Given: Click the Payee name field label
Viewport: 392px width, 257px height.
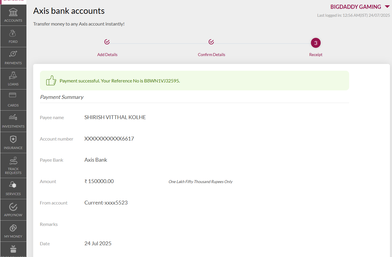Looking at the screenshot, I should coord(52,118).
